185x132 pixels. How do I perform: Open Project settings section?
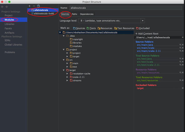[x=8, y=15]
